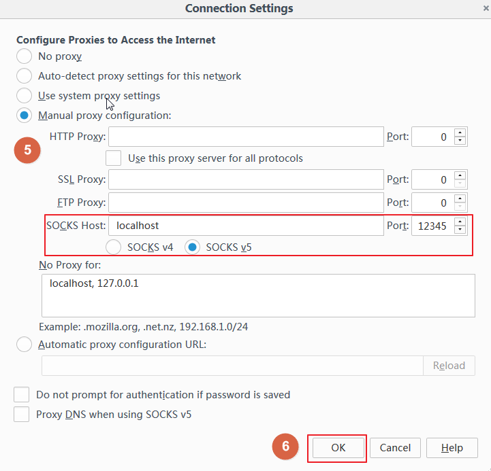Decrement the SOCKS port 12345 down arrow

(x=460, y=230)
